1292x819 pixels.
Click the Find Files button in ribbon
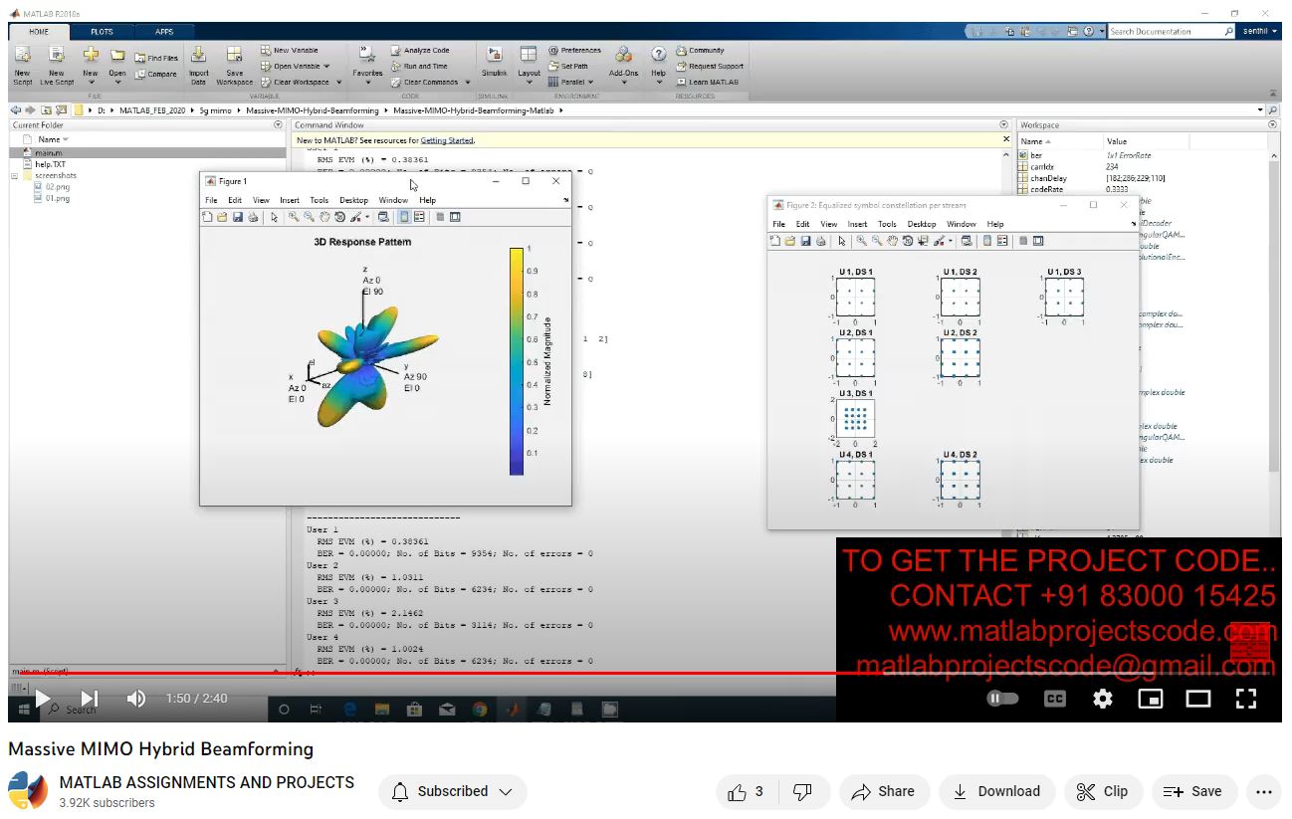[x=156, y=58]
